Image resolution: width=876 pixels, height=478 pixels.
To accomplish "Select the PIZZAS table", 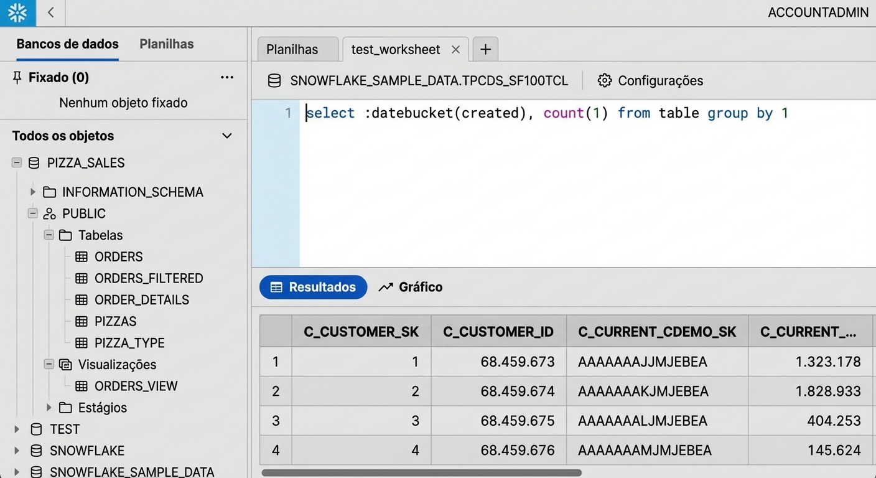I will pyautogui.click(x=115, y=321).
